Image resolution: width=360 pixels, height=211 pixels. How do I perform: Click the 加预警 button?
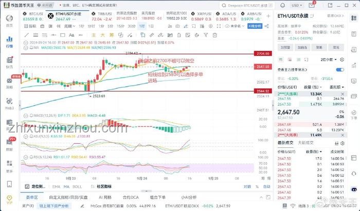[x=285, y=47]
